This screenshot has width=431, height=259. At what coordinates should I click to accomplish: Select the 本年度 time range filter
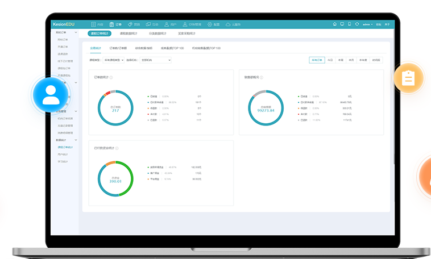coord(363,60)
